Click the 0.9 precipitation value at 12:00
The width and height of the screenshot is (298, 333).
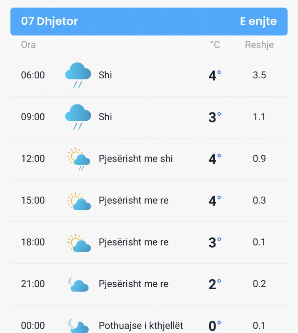click(259, 159)
